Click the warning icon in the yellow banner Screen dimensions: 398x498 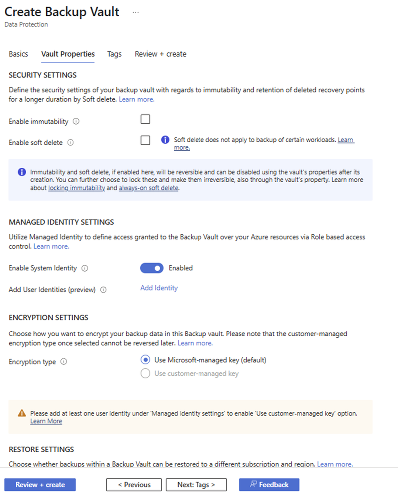coord(22,413)
